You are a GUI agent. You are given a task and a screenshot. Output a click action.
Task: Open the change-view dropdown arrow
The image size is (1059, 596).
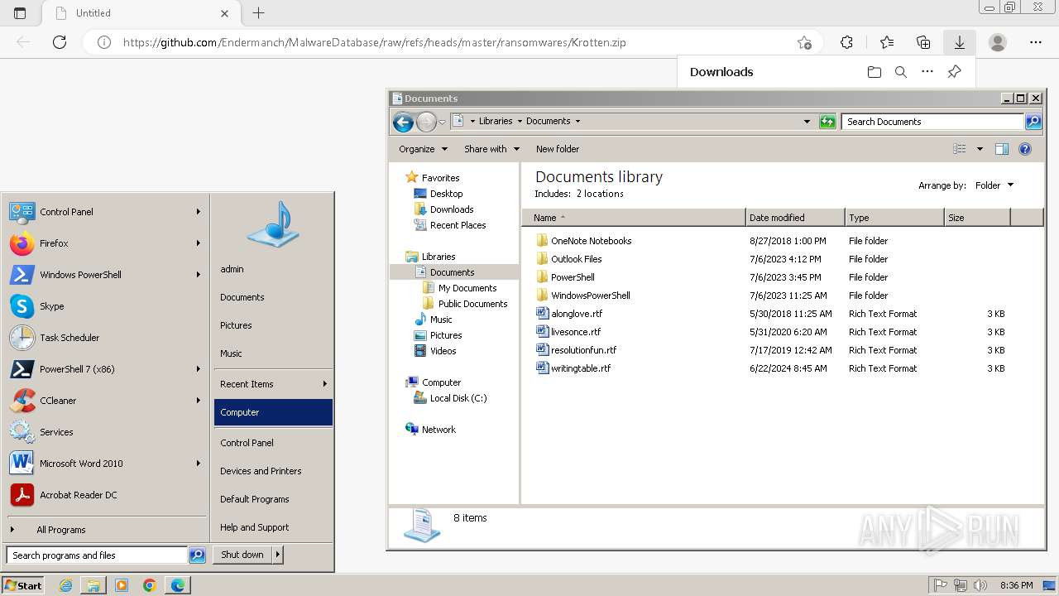coord(980,149)
